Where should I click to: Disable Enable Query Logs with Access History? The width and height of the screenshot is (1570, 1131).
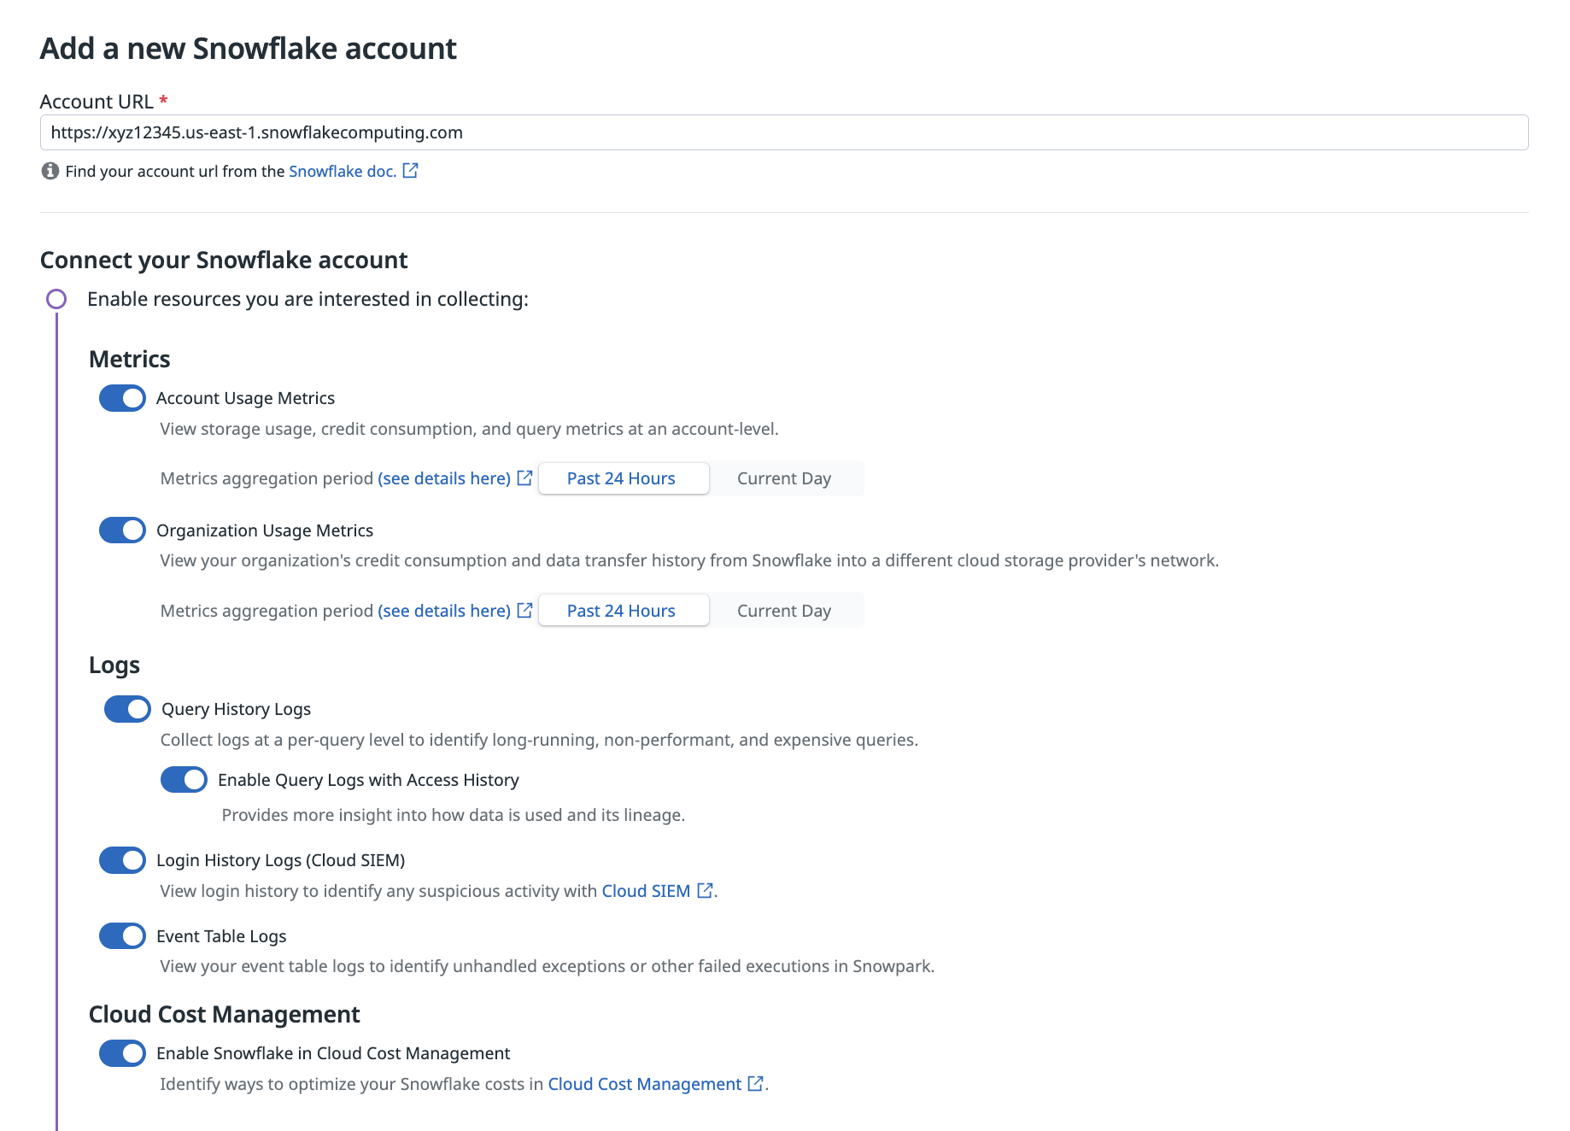pos(184,779)
